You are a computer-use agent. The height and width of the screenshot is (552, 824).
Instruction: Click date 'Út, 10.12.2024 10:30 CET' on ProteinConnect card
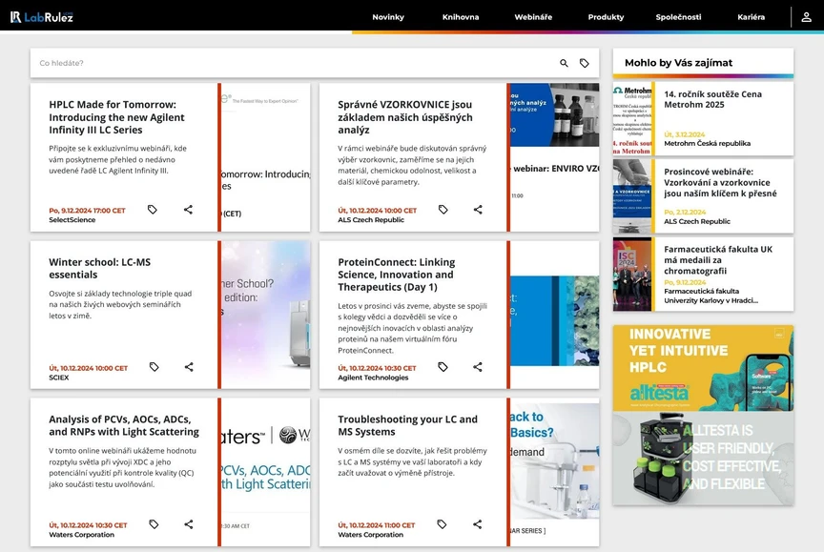tap(377, 368)
